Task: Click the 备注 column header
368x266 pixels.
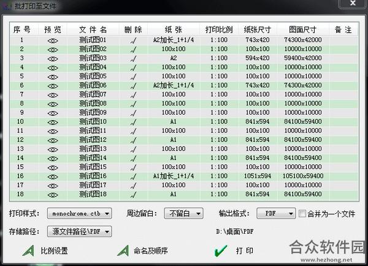Action: pyautogui.click(x=343, y=29)
